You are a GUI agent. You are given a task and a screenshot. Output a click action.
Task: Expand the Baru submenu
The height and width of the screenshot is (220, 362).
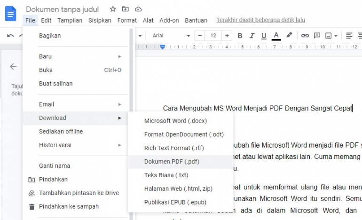click(x=75, y=56)
